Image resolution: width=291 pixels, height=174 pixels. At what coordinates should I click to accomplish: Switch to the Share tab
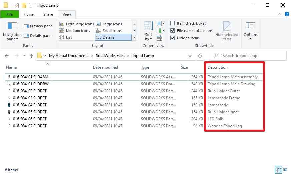pos(48,14)
